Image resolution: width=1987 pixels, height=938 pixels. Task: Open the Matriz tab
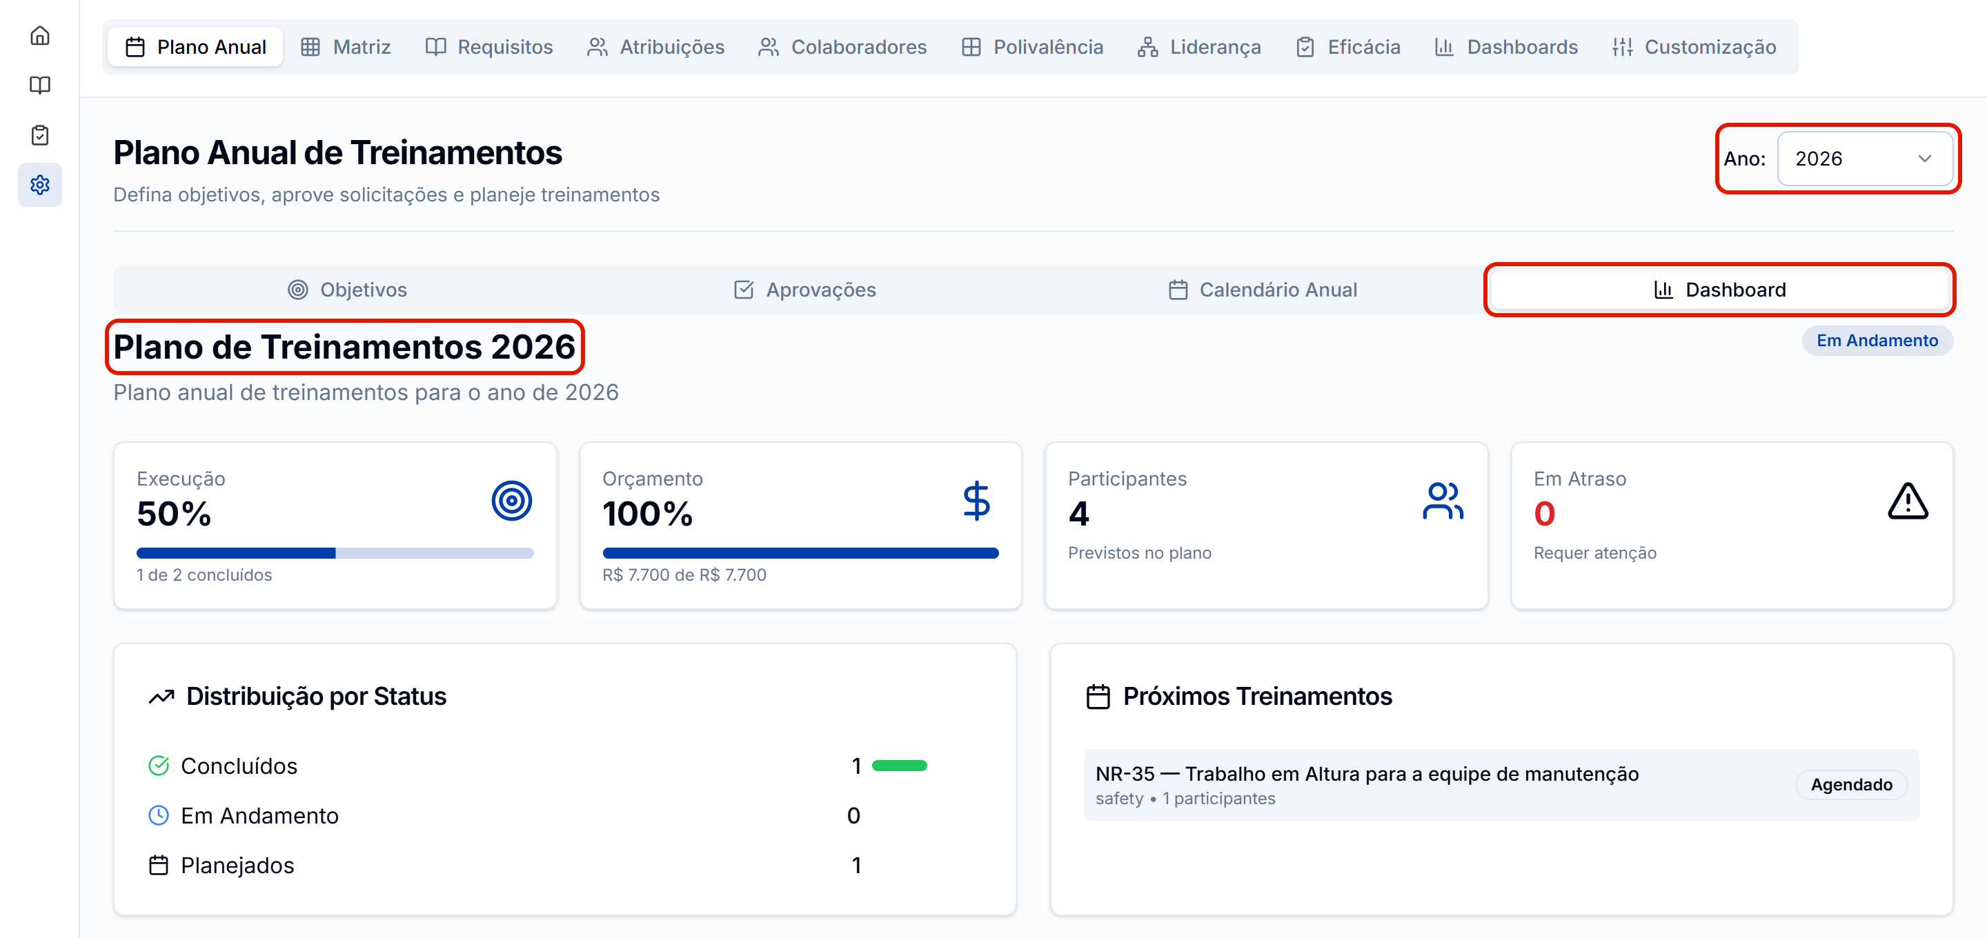(x=346, y=47)
